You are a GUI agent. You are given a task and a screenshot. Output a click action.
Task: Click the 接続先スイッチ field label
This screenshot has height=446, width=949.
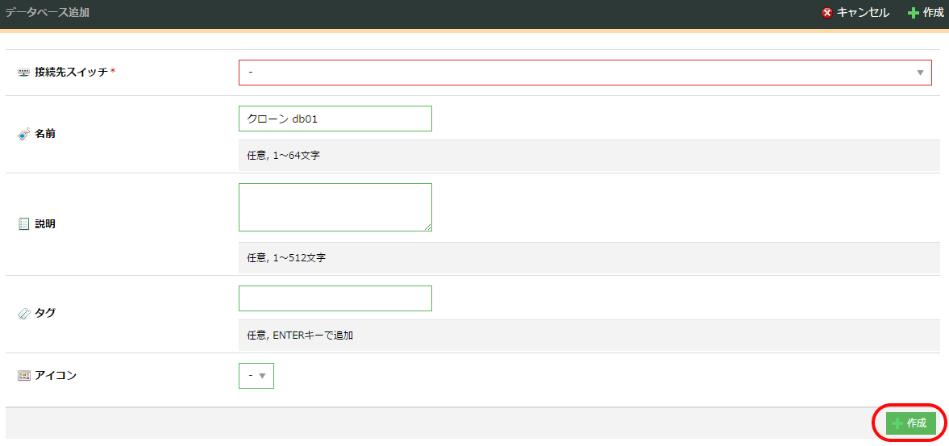pos(72,72)
